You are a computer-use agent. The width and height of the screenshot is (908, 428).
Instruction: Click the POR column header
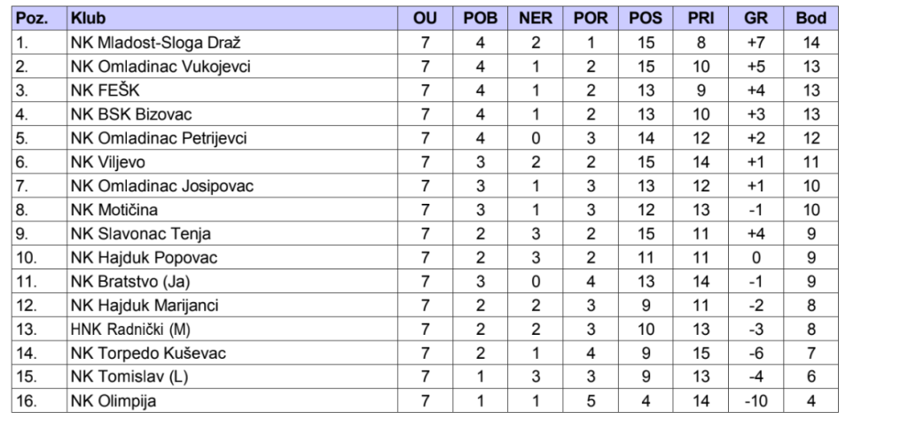589,18
